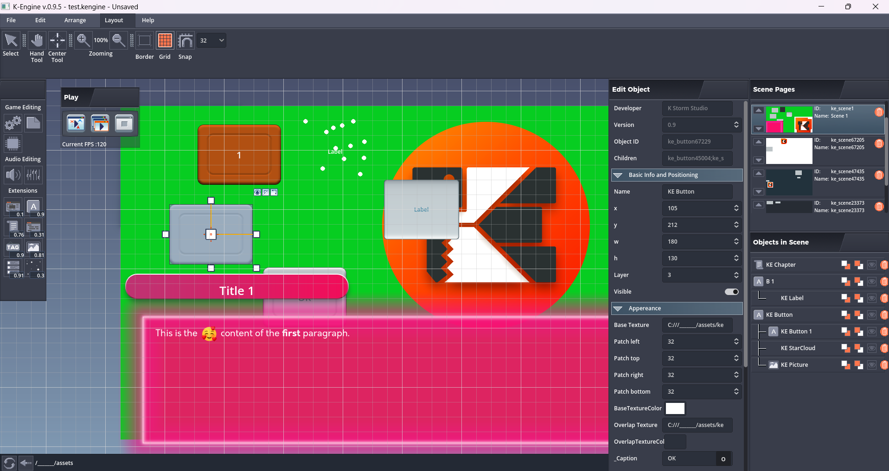Open the grid size 32 dropdown
The image size is (889, 471).
(211, 40)
